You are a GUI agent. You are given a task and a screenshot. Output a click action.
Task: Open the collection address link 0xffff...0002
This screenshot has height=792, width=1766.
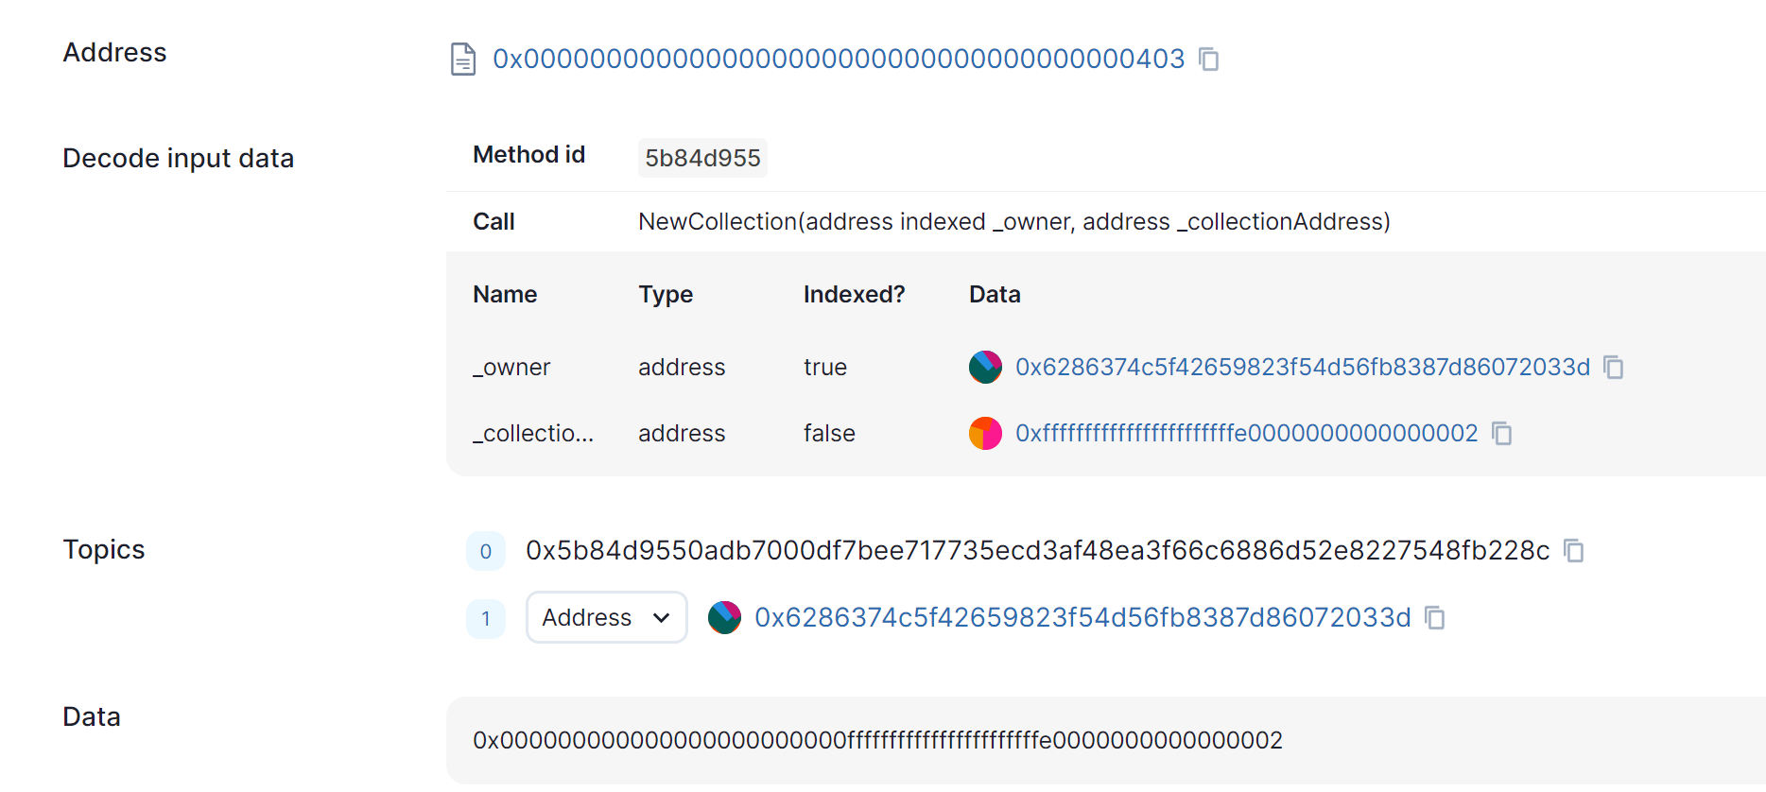(x=1246, y=434)
